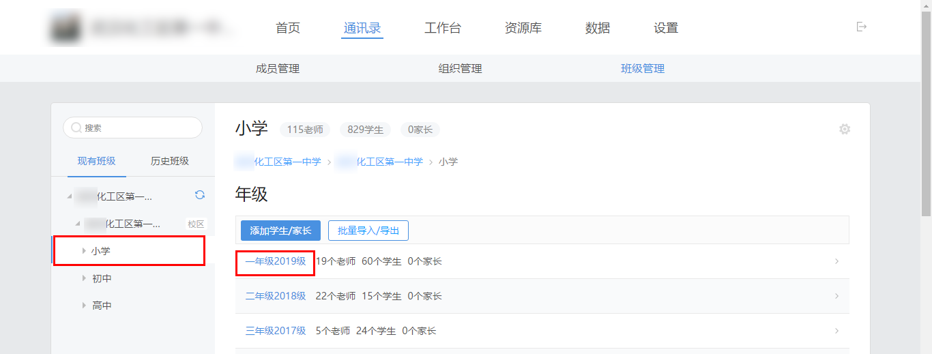Image resolution: width=932 pixels, height=354 pixels.
Task: Open the gear settings icon for 小学
Action: point(845,129)
